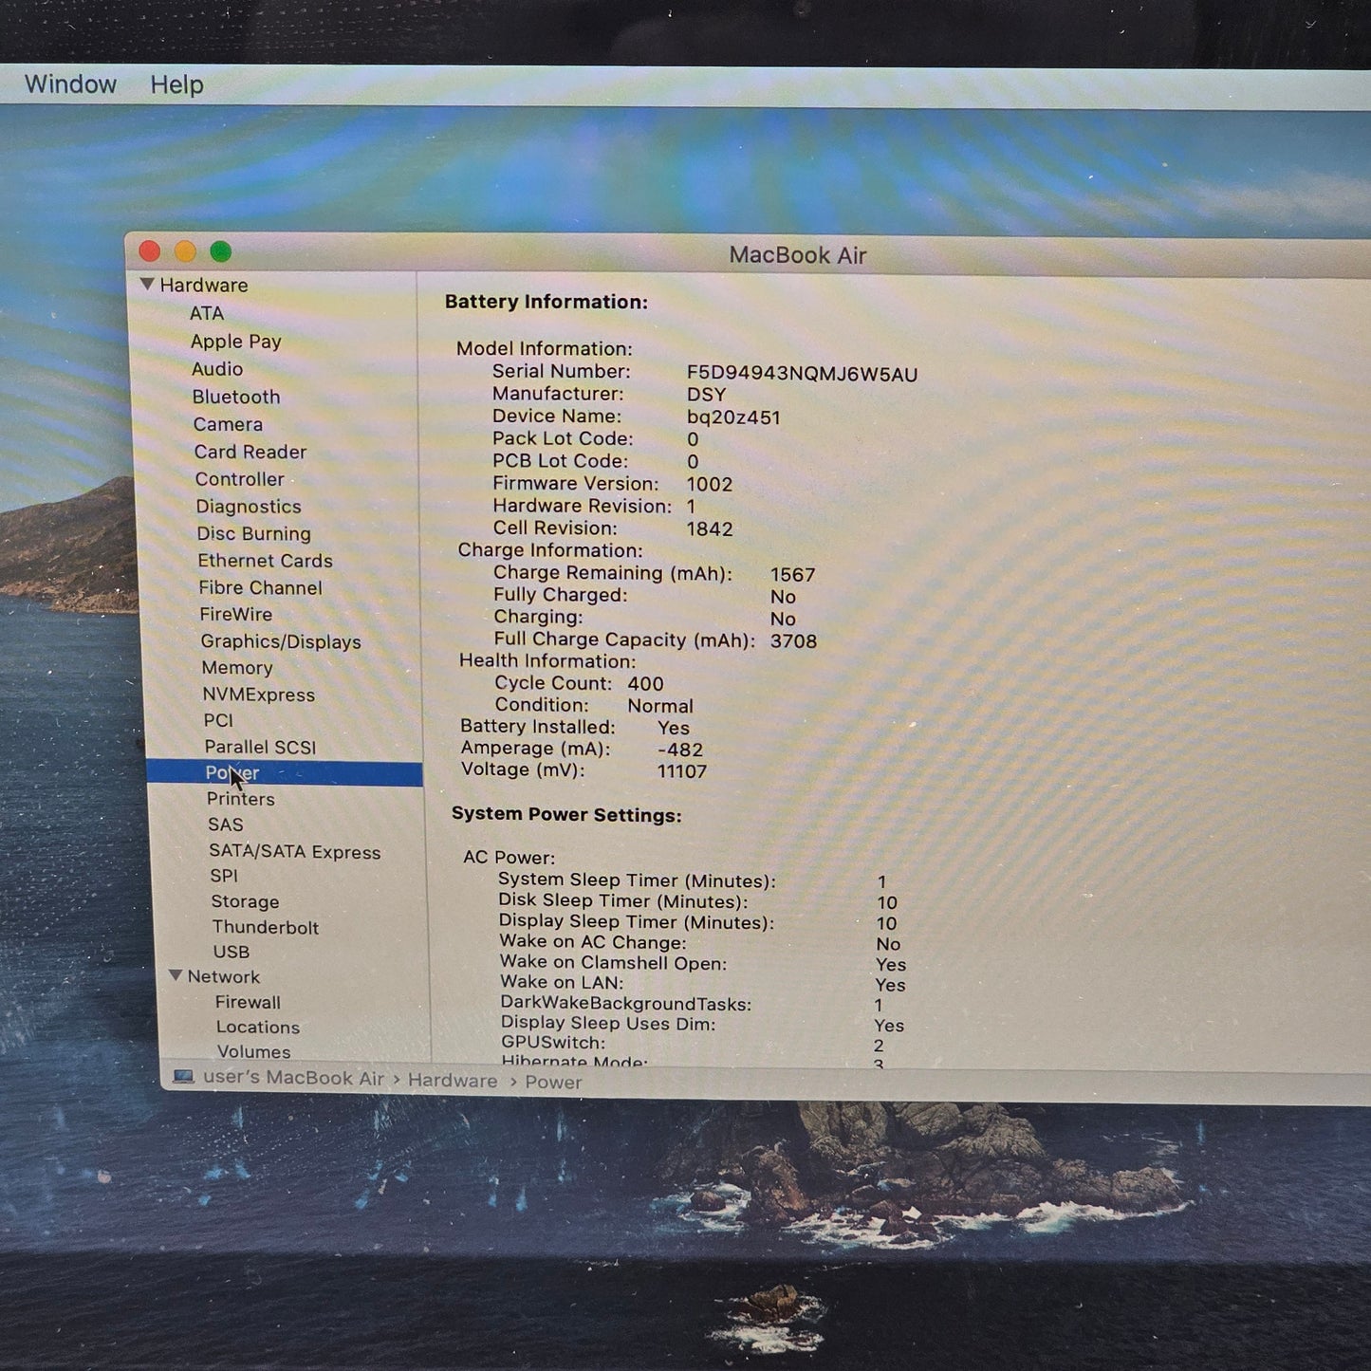View the Memory information section
Image resolution: width=1371 pixels, height=1371 pixels.
click(238, 668)
